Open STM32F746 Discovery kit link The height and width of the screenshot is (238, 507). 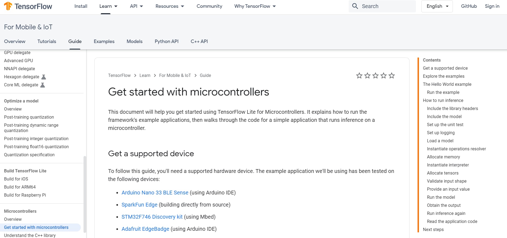152,217
